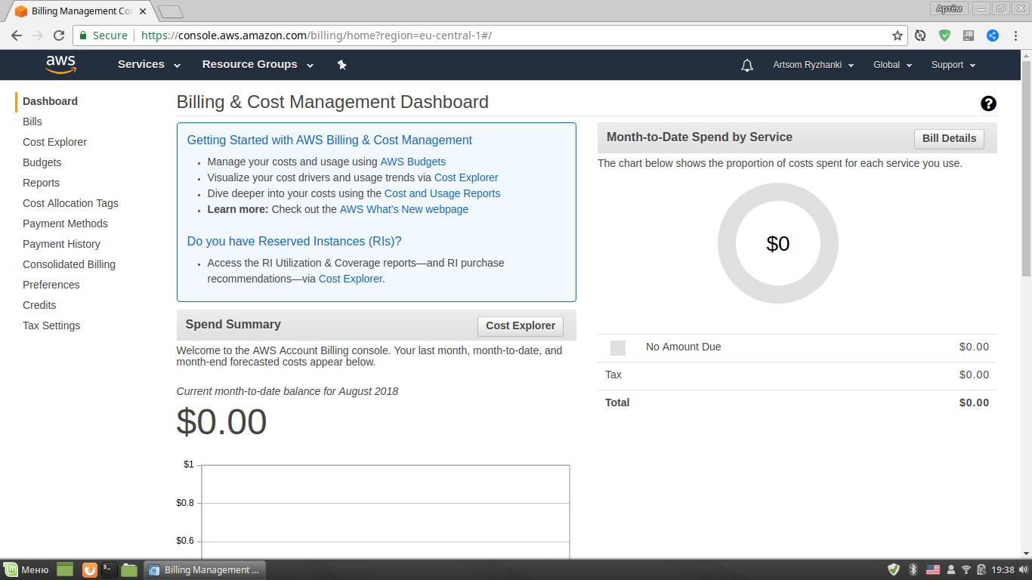This screenshot has height=580, width=1032.
Task: Click the Bill Details button
Action: coord(949,138)
